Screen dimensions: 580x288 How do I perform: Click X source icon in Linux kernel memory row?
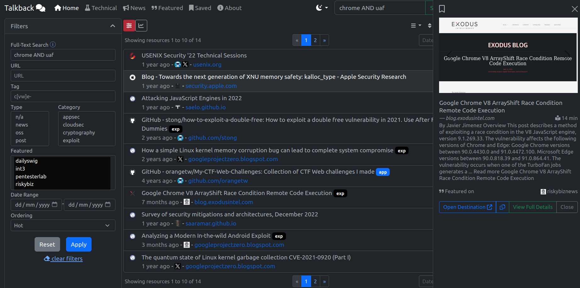tap(180, 159)
